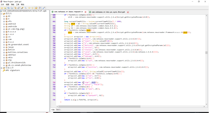
Task: Navigate back with the left arrow icon
Action: [29, 8]
